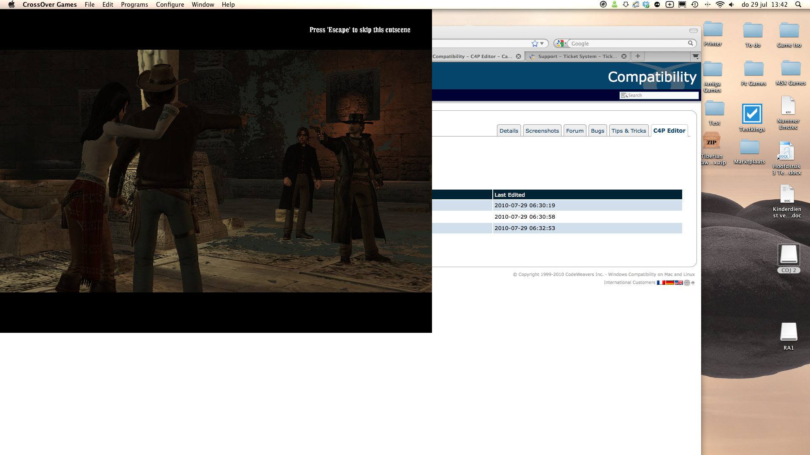Viewport: 810px width, 455px height.
Task: Open a new browser tab with the plus button
Action: [x=637, y=56]
